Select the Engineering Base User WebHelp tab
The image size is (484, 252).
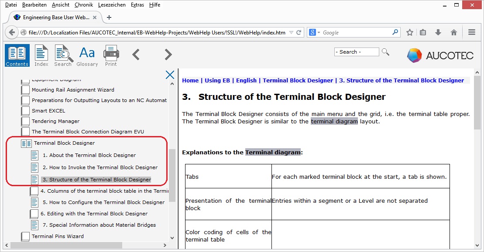click(x=55, y=17)
